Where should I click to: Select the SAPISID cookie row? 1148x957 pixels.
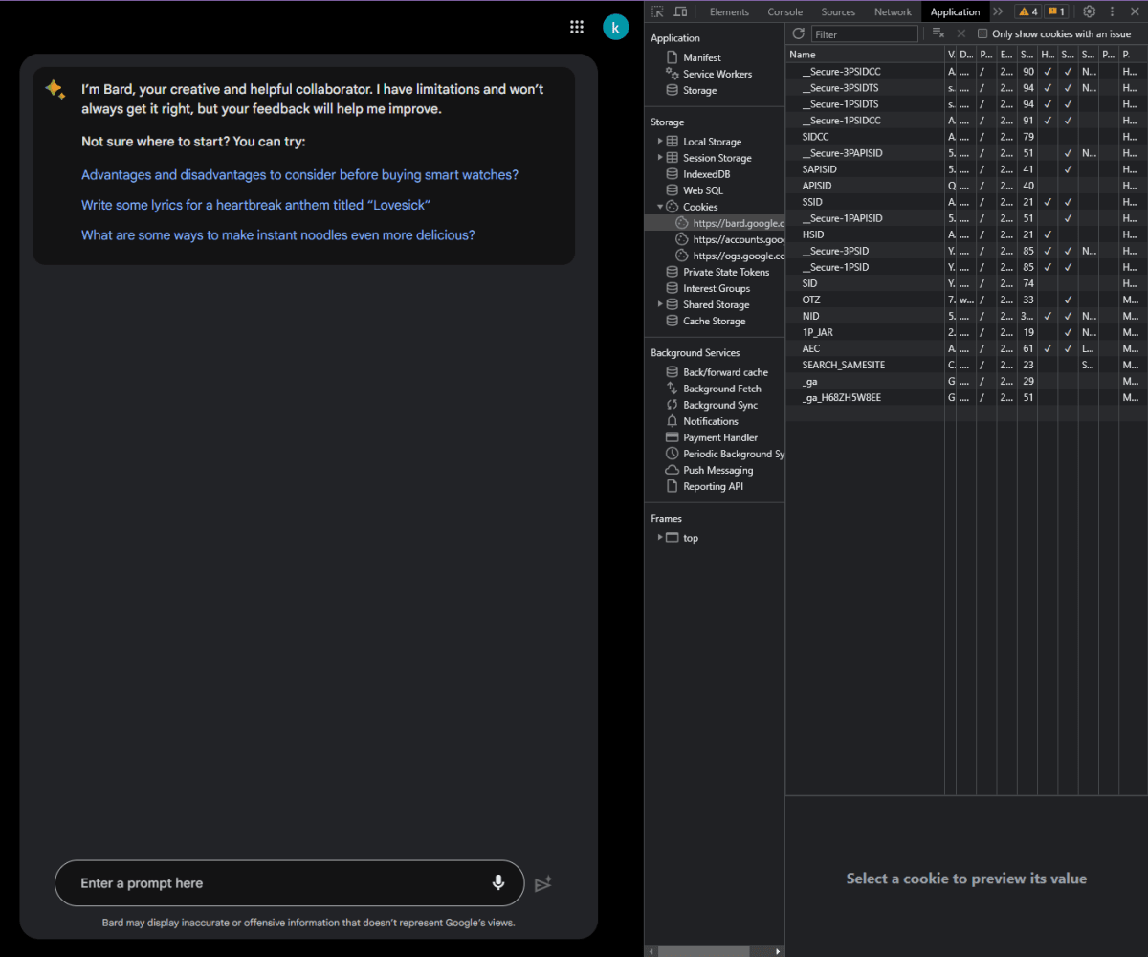[x=966, y=169]
